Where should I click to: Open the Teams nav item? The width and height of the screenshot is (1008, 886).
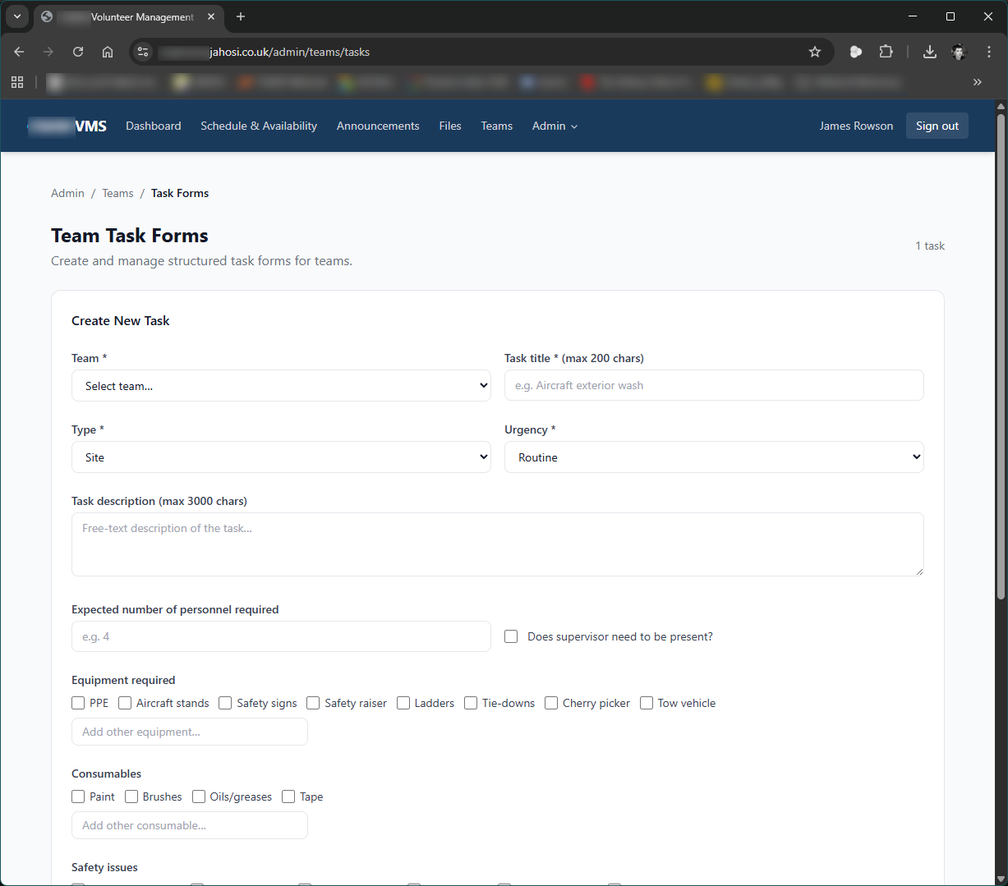tap(497, 126)
